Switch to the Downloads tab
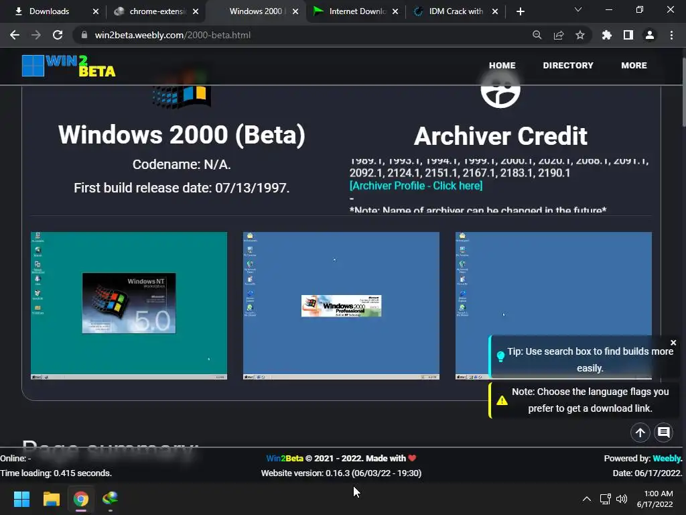 [49, 11]
